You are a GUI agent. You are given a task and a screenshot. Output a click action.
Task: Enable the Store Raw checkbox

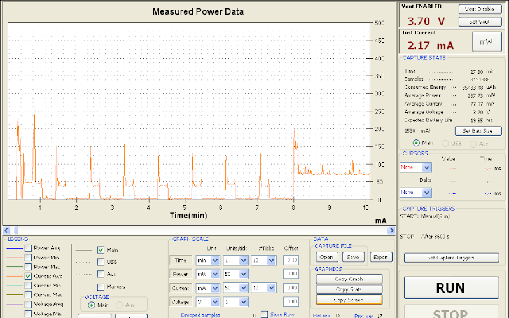tap(265, 314)
